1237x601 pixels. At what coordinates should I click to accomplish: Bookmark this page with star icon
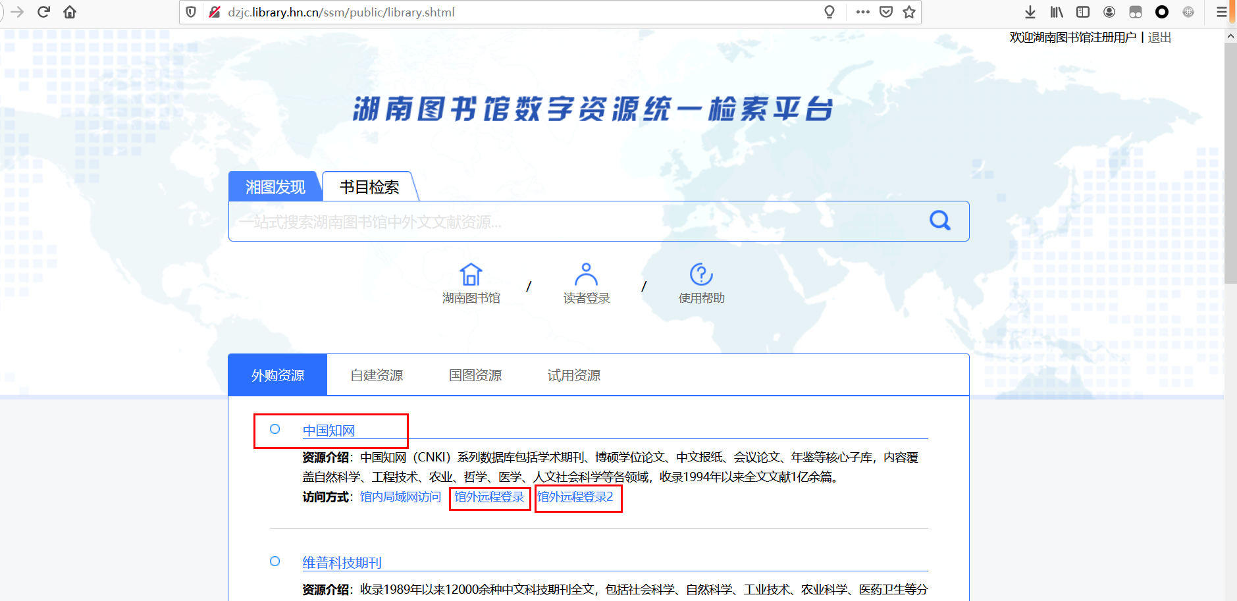coord(909,12)
